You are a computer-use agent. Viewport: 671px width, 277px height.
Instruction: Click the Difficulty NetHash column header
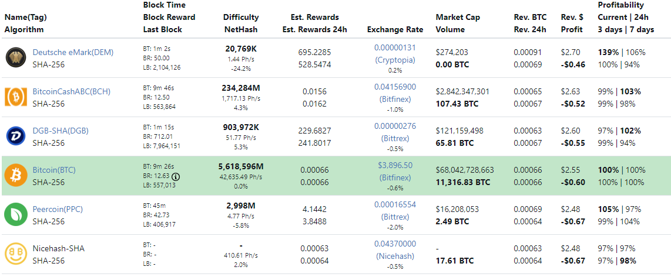click(x=241, y=23)
